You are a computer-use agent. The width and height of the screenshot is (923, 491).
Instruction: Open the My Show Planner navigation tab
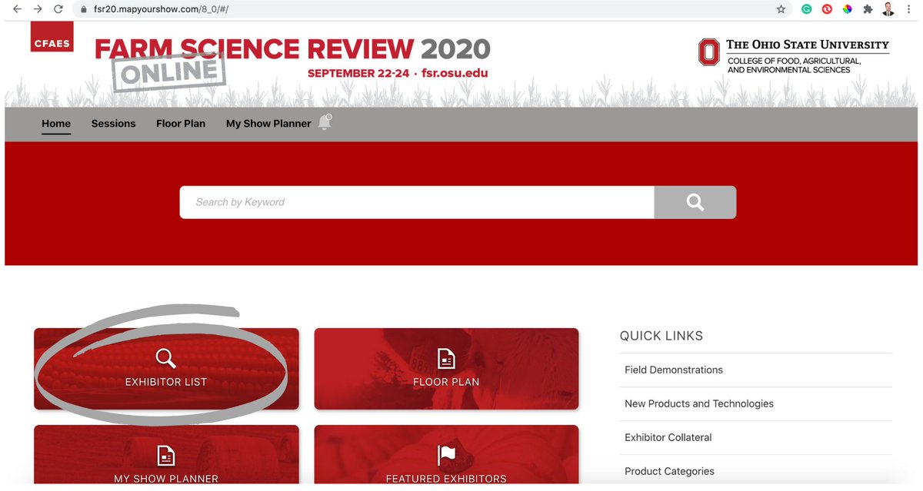[268, 123]
